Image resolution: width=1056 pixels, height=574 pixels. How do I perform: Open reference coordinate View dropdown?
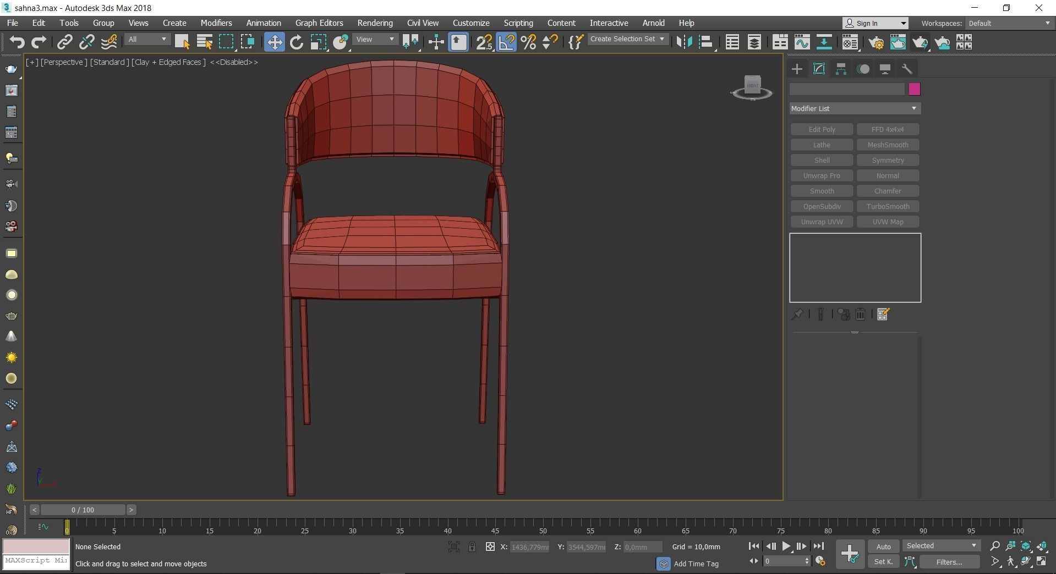coord(375,40)
